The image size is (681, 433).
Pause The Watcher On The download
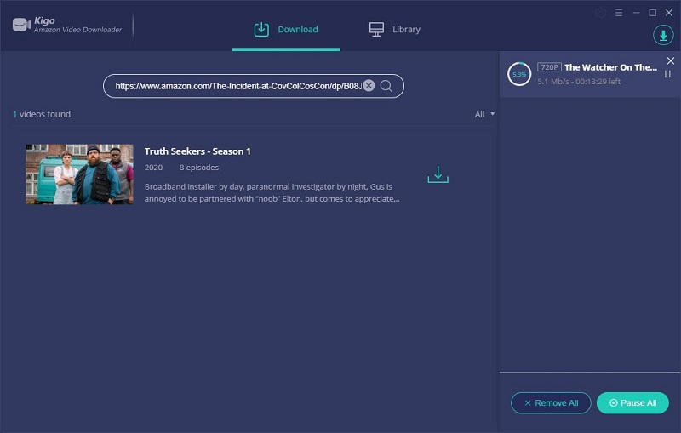click(667, 74)
